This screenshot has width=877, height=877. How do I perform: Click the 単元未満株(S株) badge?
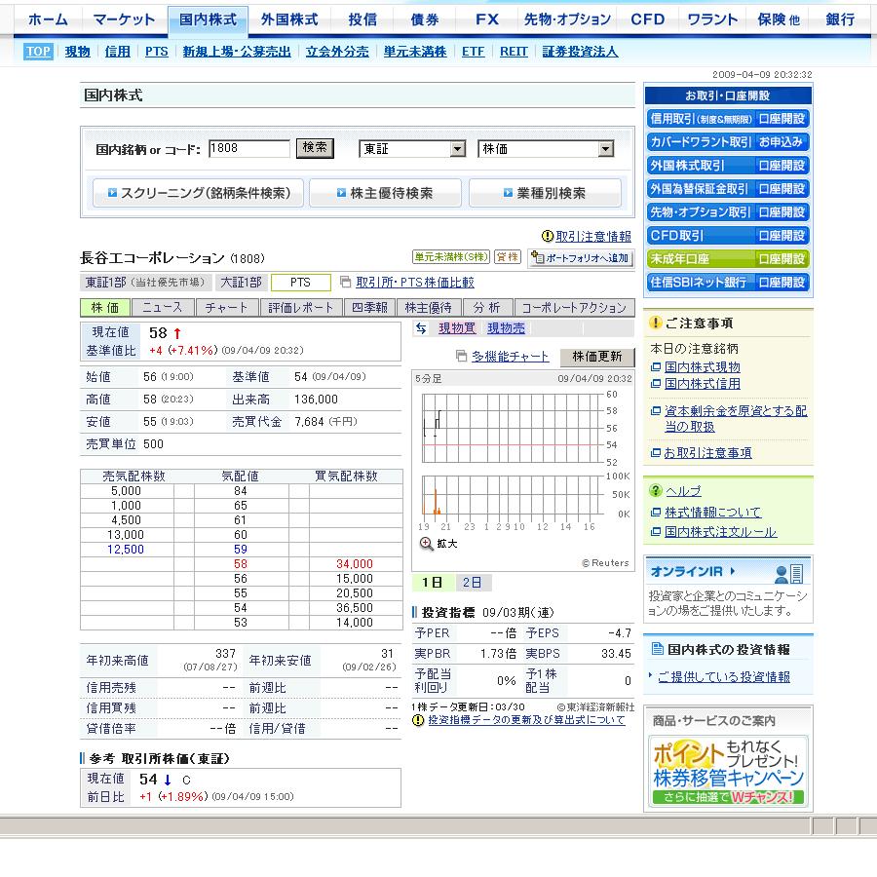tap(450, 257)
